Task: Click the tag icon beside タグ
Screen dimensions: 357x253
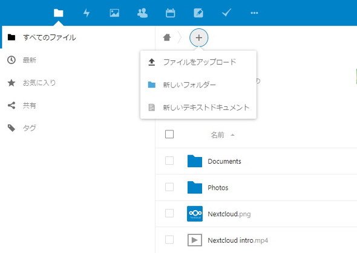Action: click(11, 128)
